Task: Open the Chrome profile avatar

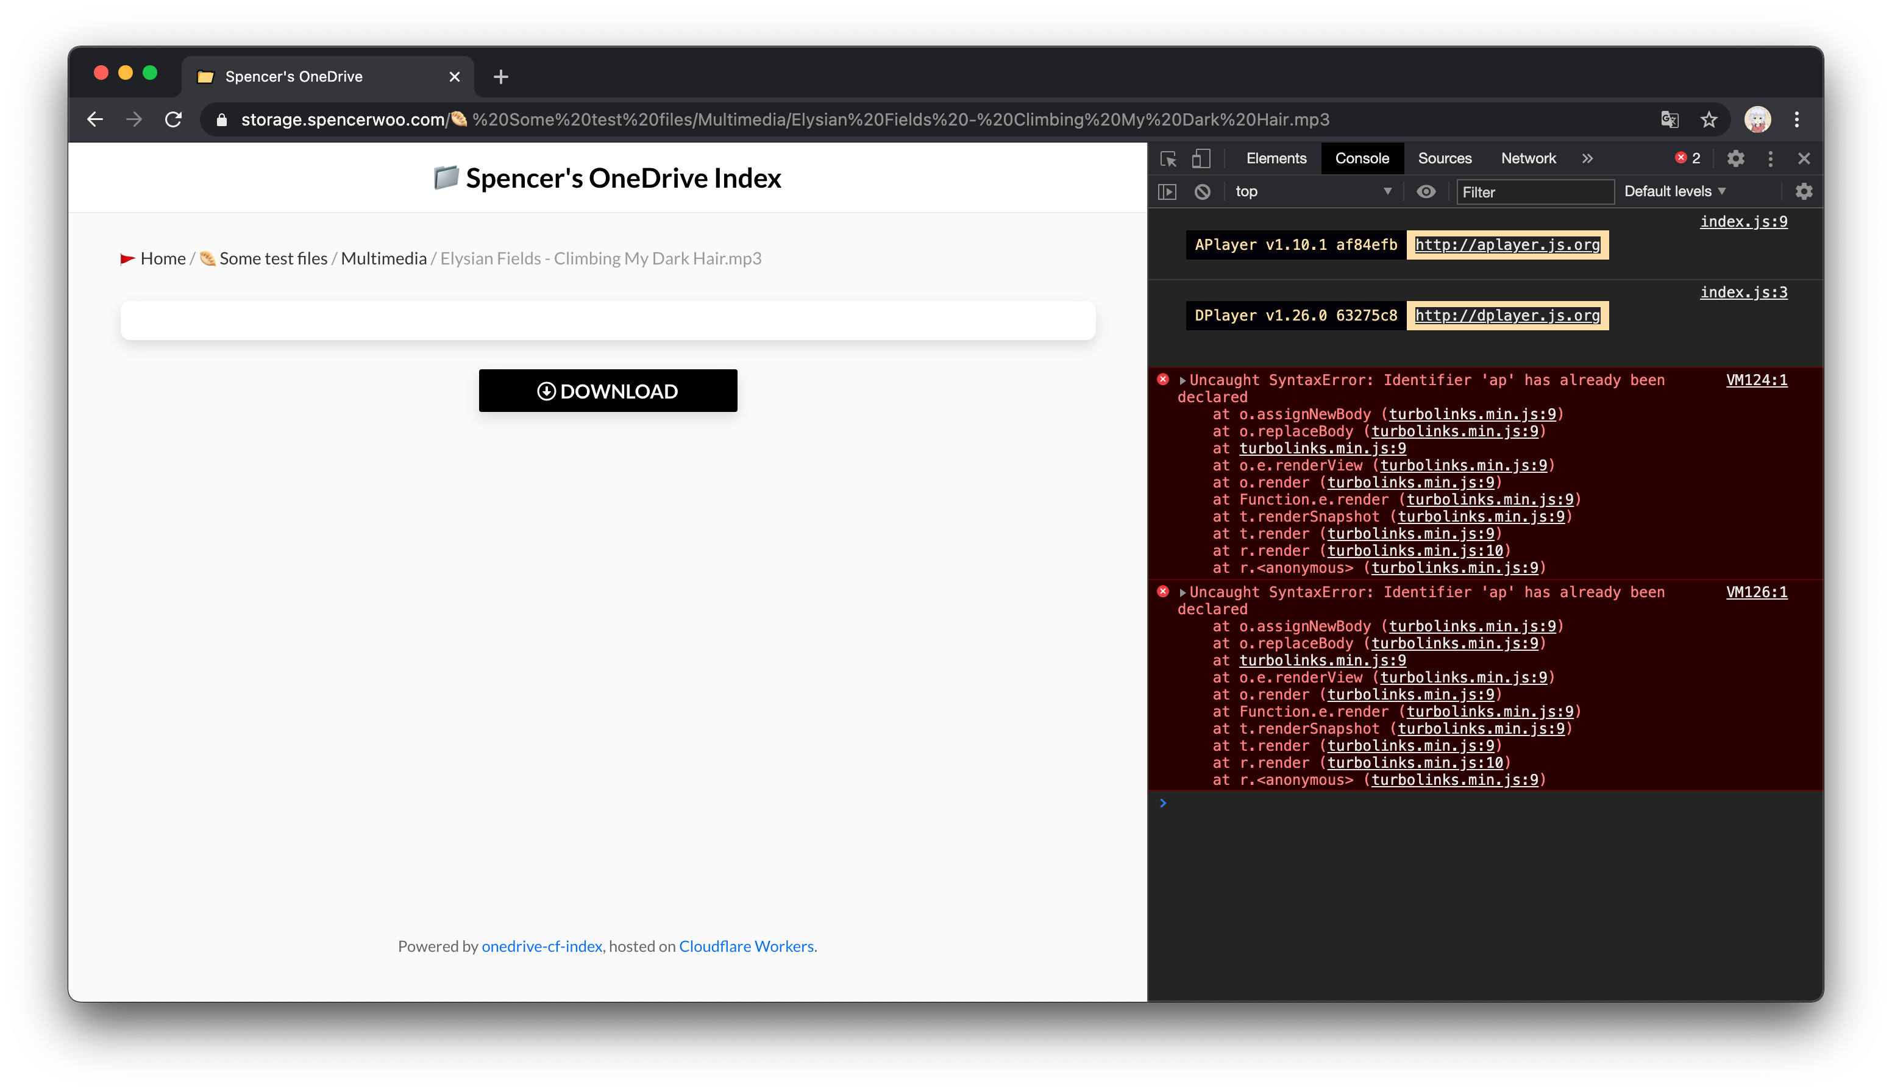Action: point(1756,119)
